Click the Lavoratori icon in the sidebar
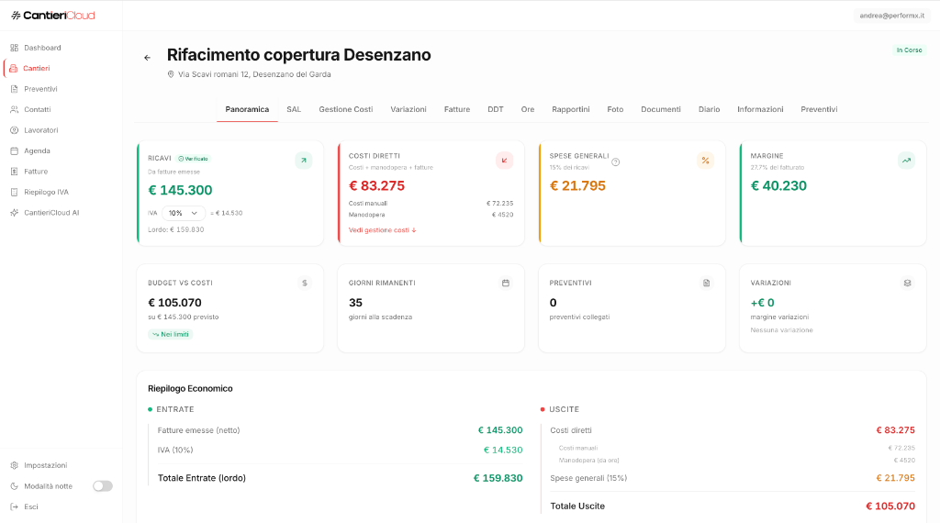The image size is (940, 523). click(15, 130)
